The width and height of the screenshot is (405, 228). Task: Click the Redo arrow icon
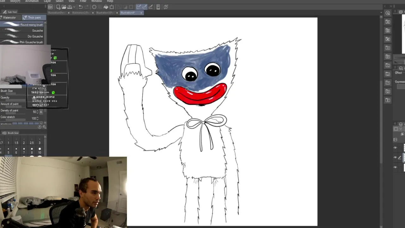click(x=87, y=7)
